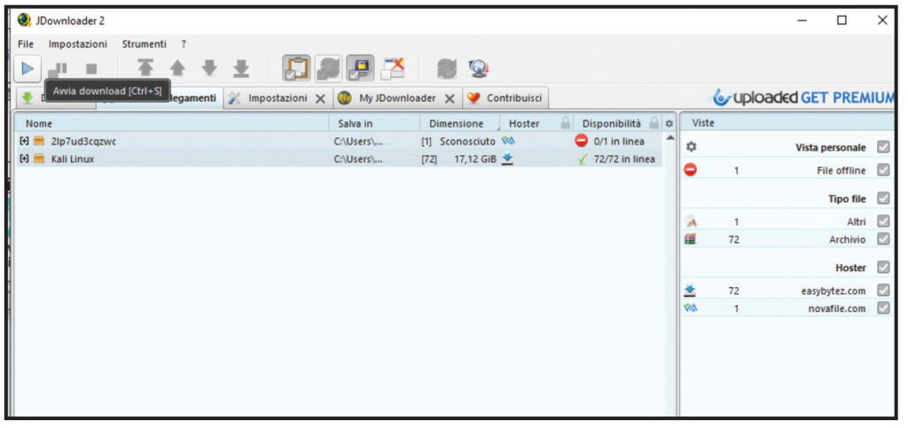
Task: Pause downloads using the pause icon
Action: (58, 69)
